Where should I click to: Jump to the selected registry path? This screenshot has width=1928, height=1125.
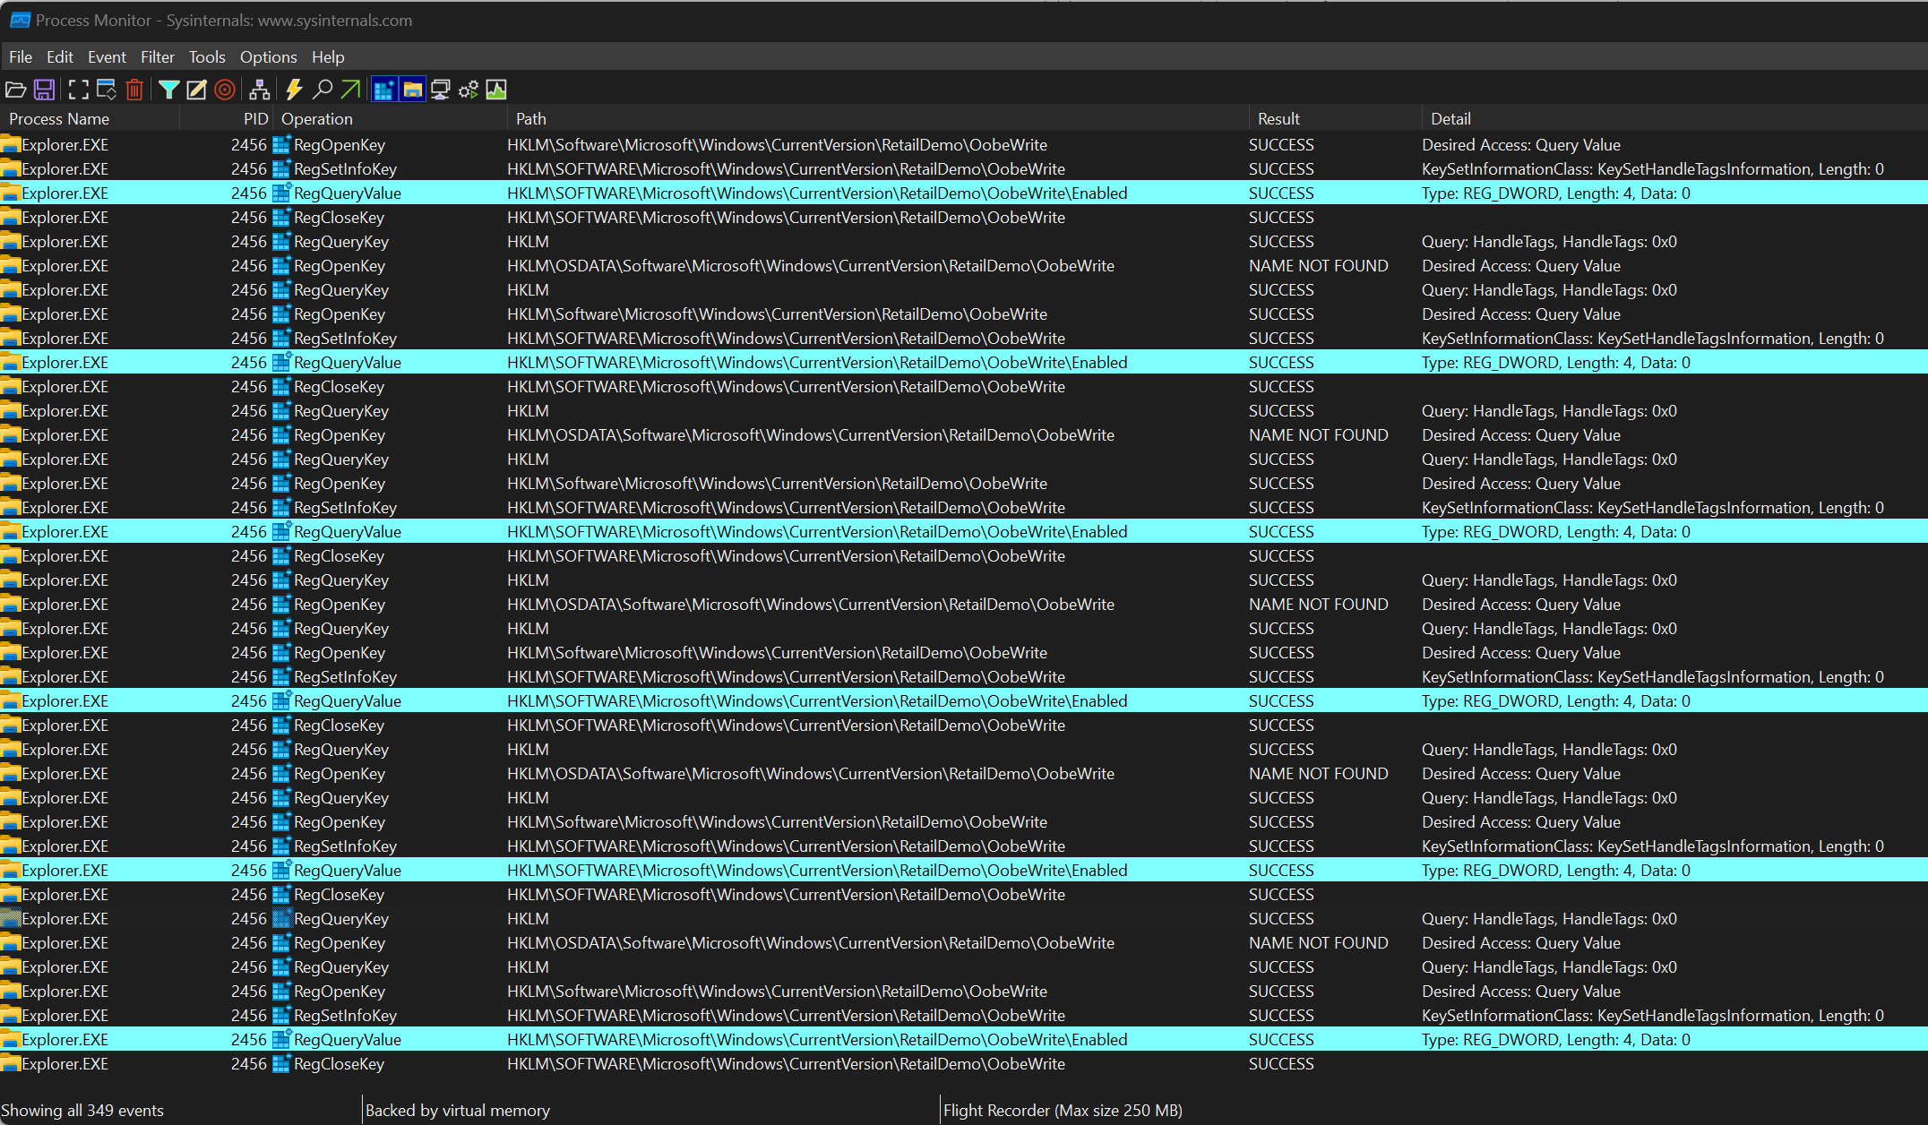coord(350,89)
